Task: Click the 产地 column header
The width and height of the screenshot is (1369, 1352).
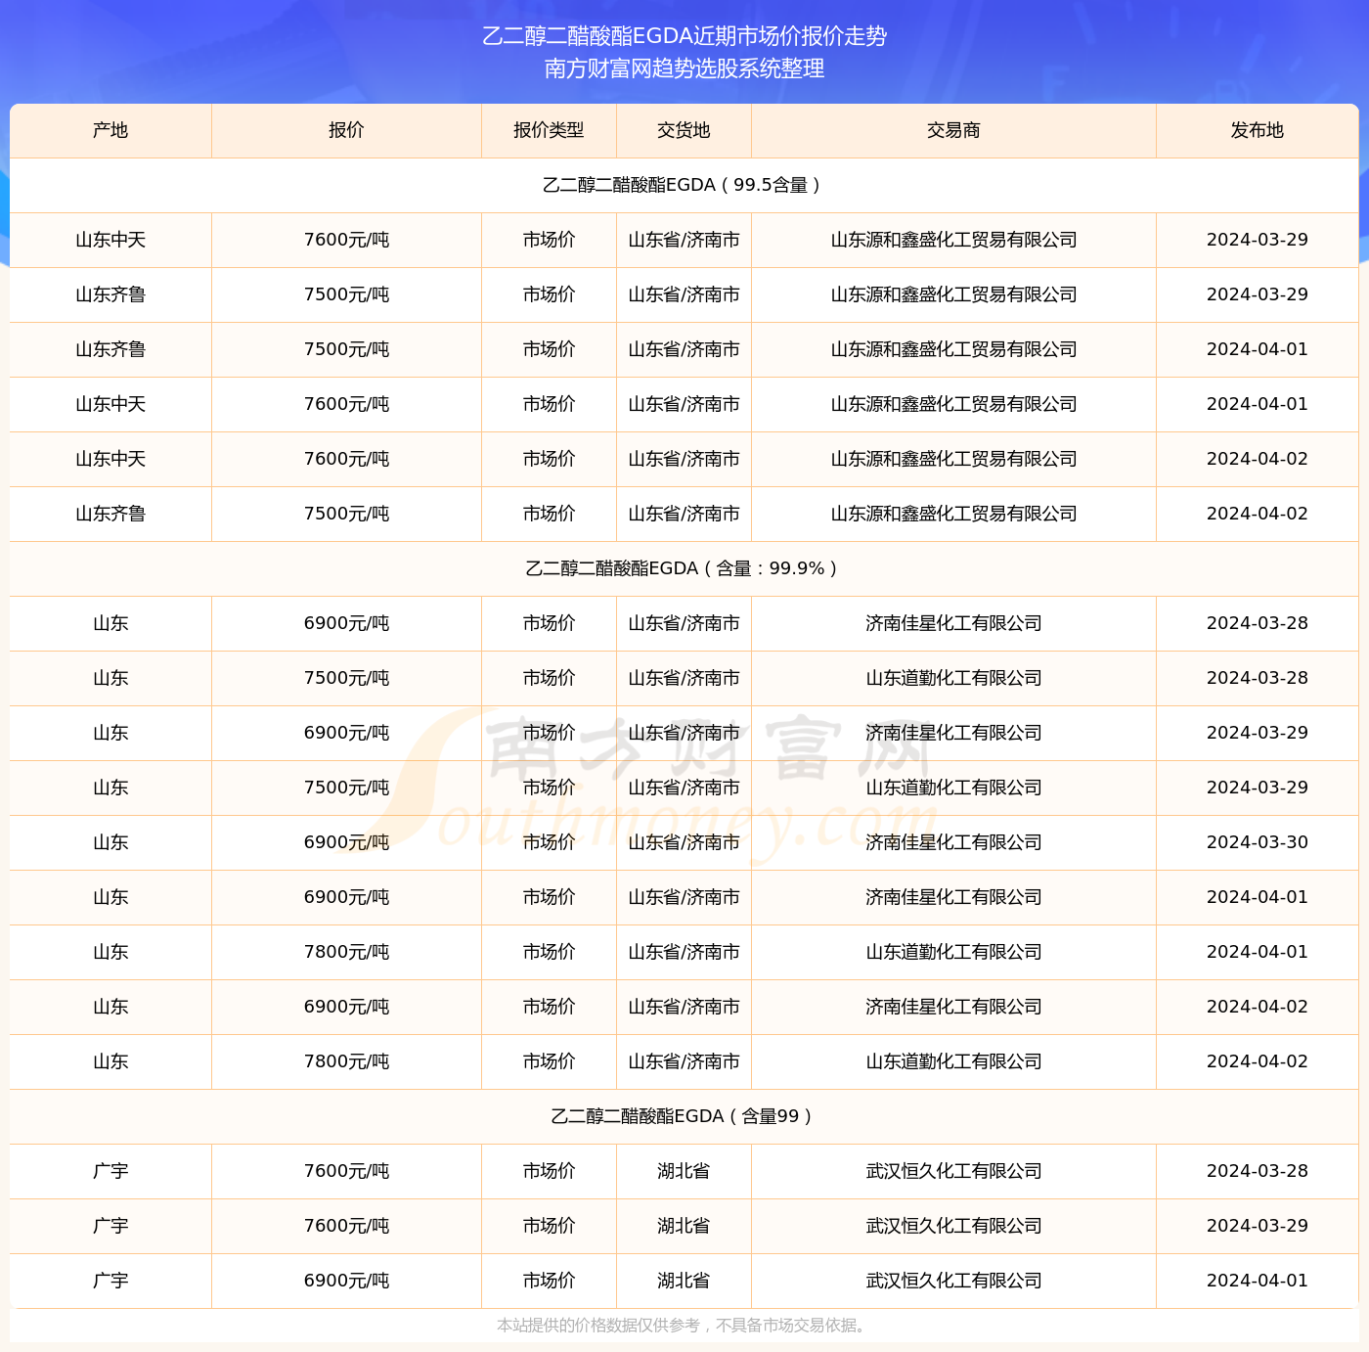Action: [110, 130]
